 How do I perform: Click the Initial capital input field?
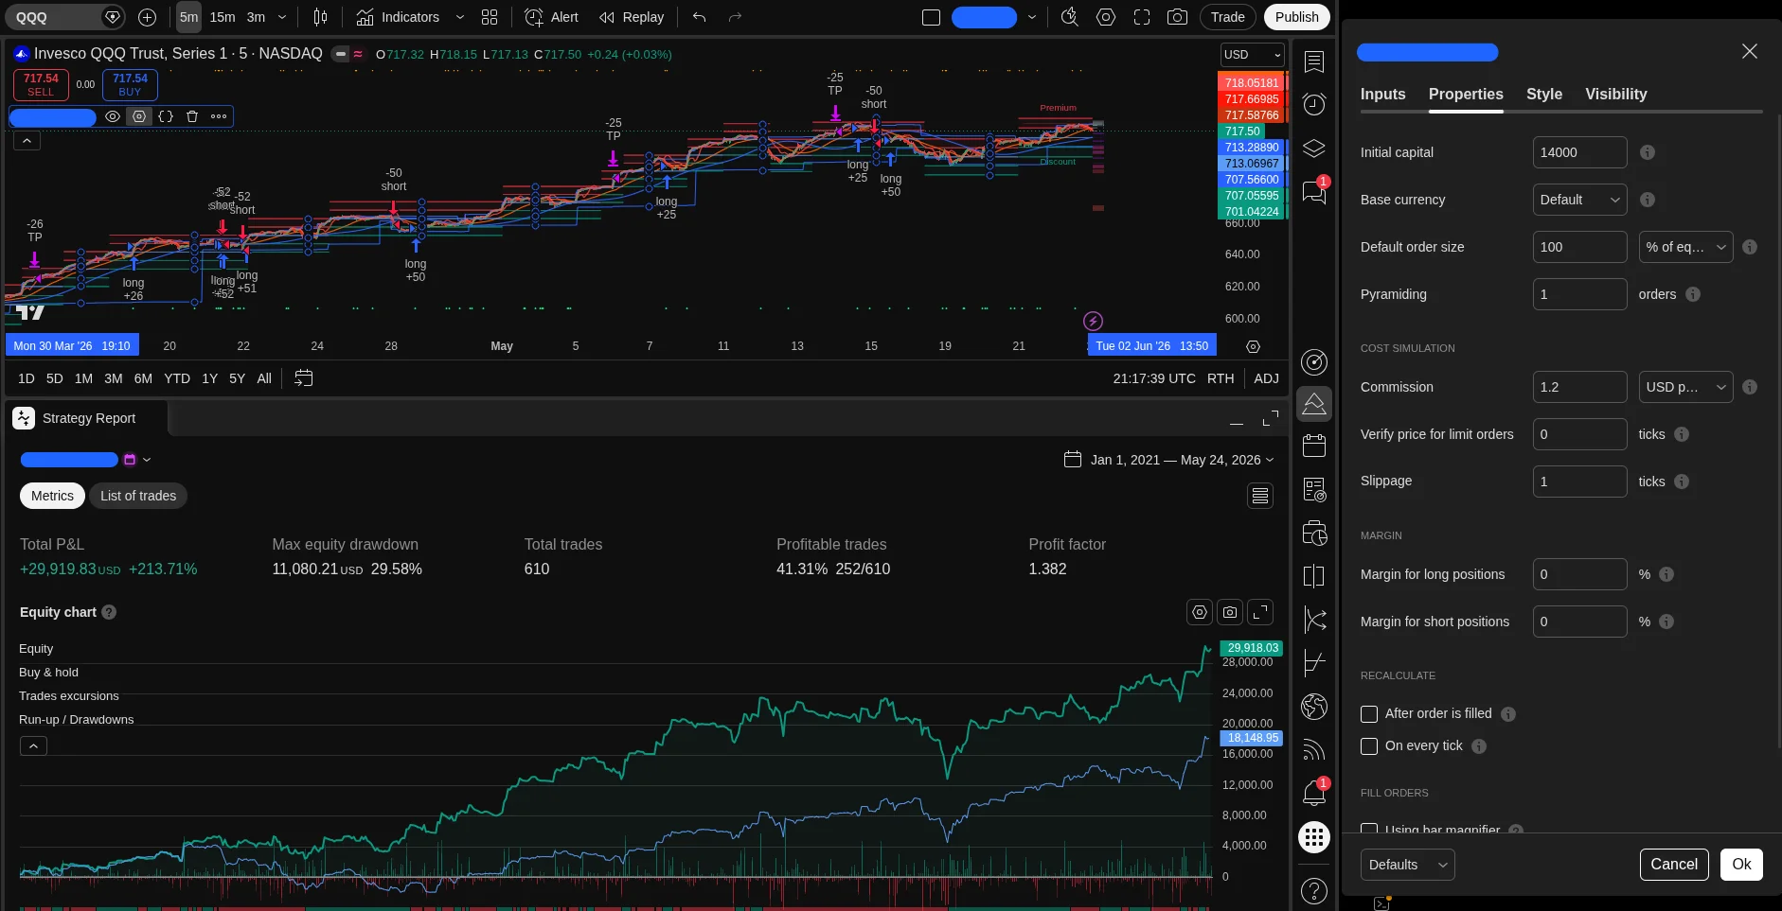[x=1579, y=152]
